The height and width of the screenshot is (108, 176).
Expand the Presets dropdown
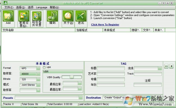81,98
